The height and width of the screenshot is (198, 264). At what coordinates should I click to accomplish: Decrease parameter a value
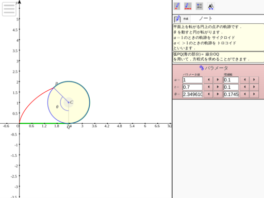tap(209, 80)
